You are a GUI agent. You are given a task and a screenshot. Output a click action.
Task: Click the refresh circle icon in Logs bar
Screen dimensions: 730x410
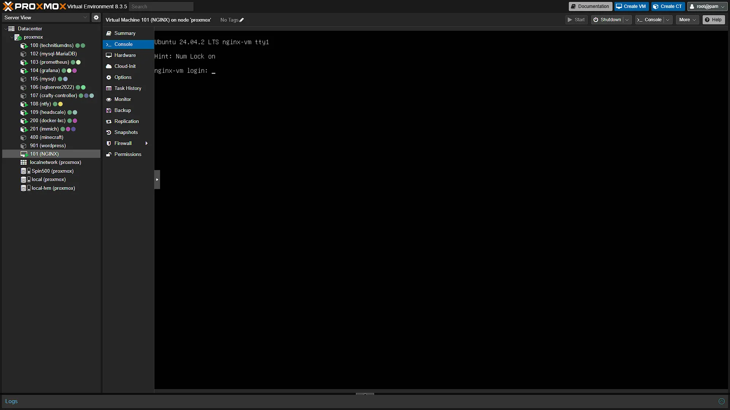[722, 401]
